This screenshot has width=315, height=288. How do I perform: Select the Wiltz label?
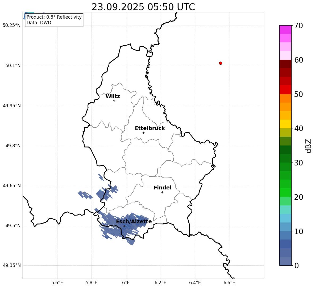click(113, 96)
